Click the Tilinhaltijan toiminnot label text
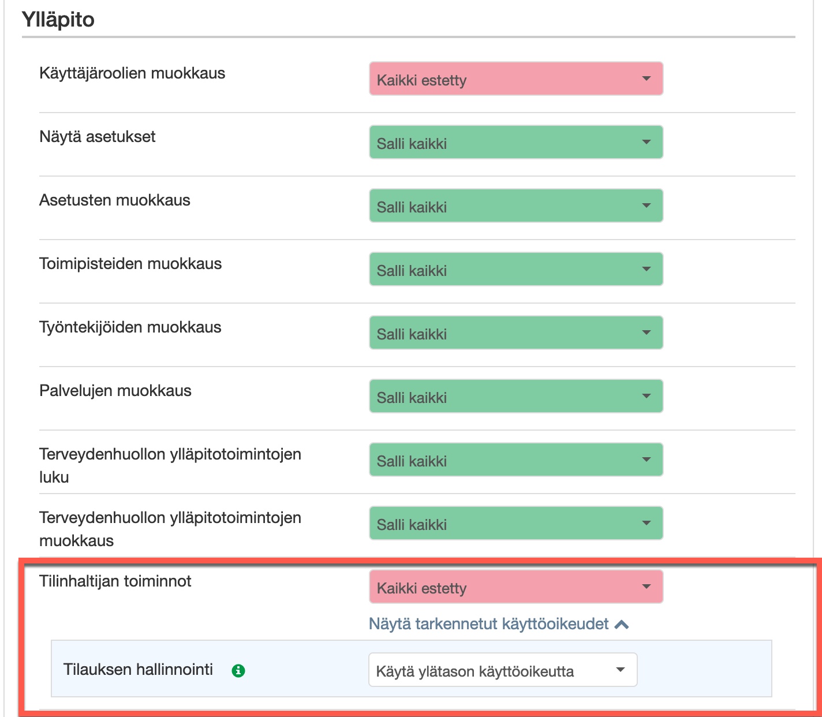This screenshot has width=822, height=717. tap(115, 581)
